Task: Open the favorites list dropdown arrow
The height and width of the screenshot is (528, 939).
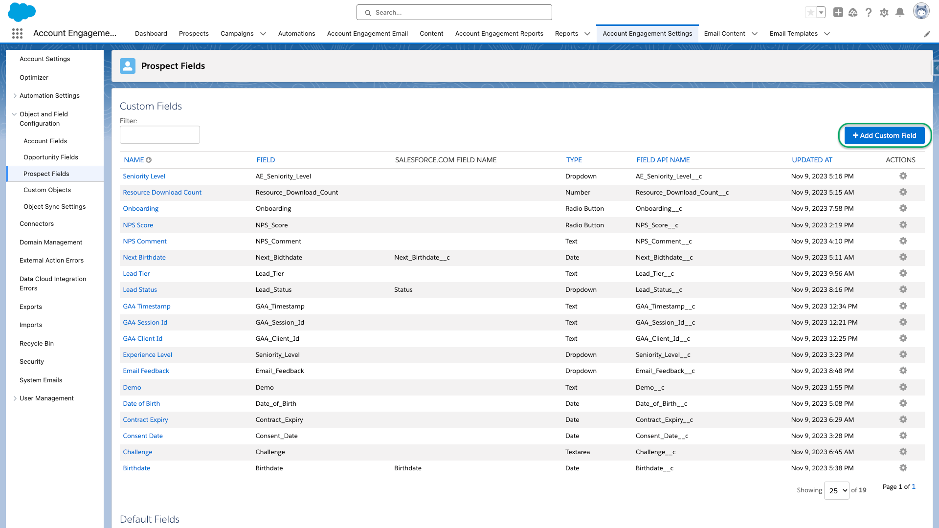Action: coord(821,13)
